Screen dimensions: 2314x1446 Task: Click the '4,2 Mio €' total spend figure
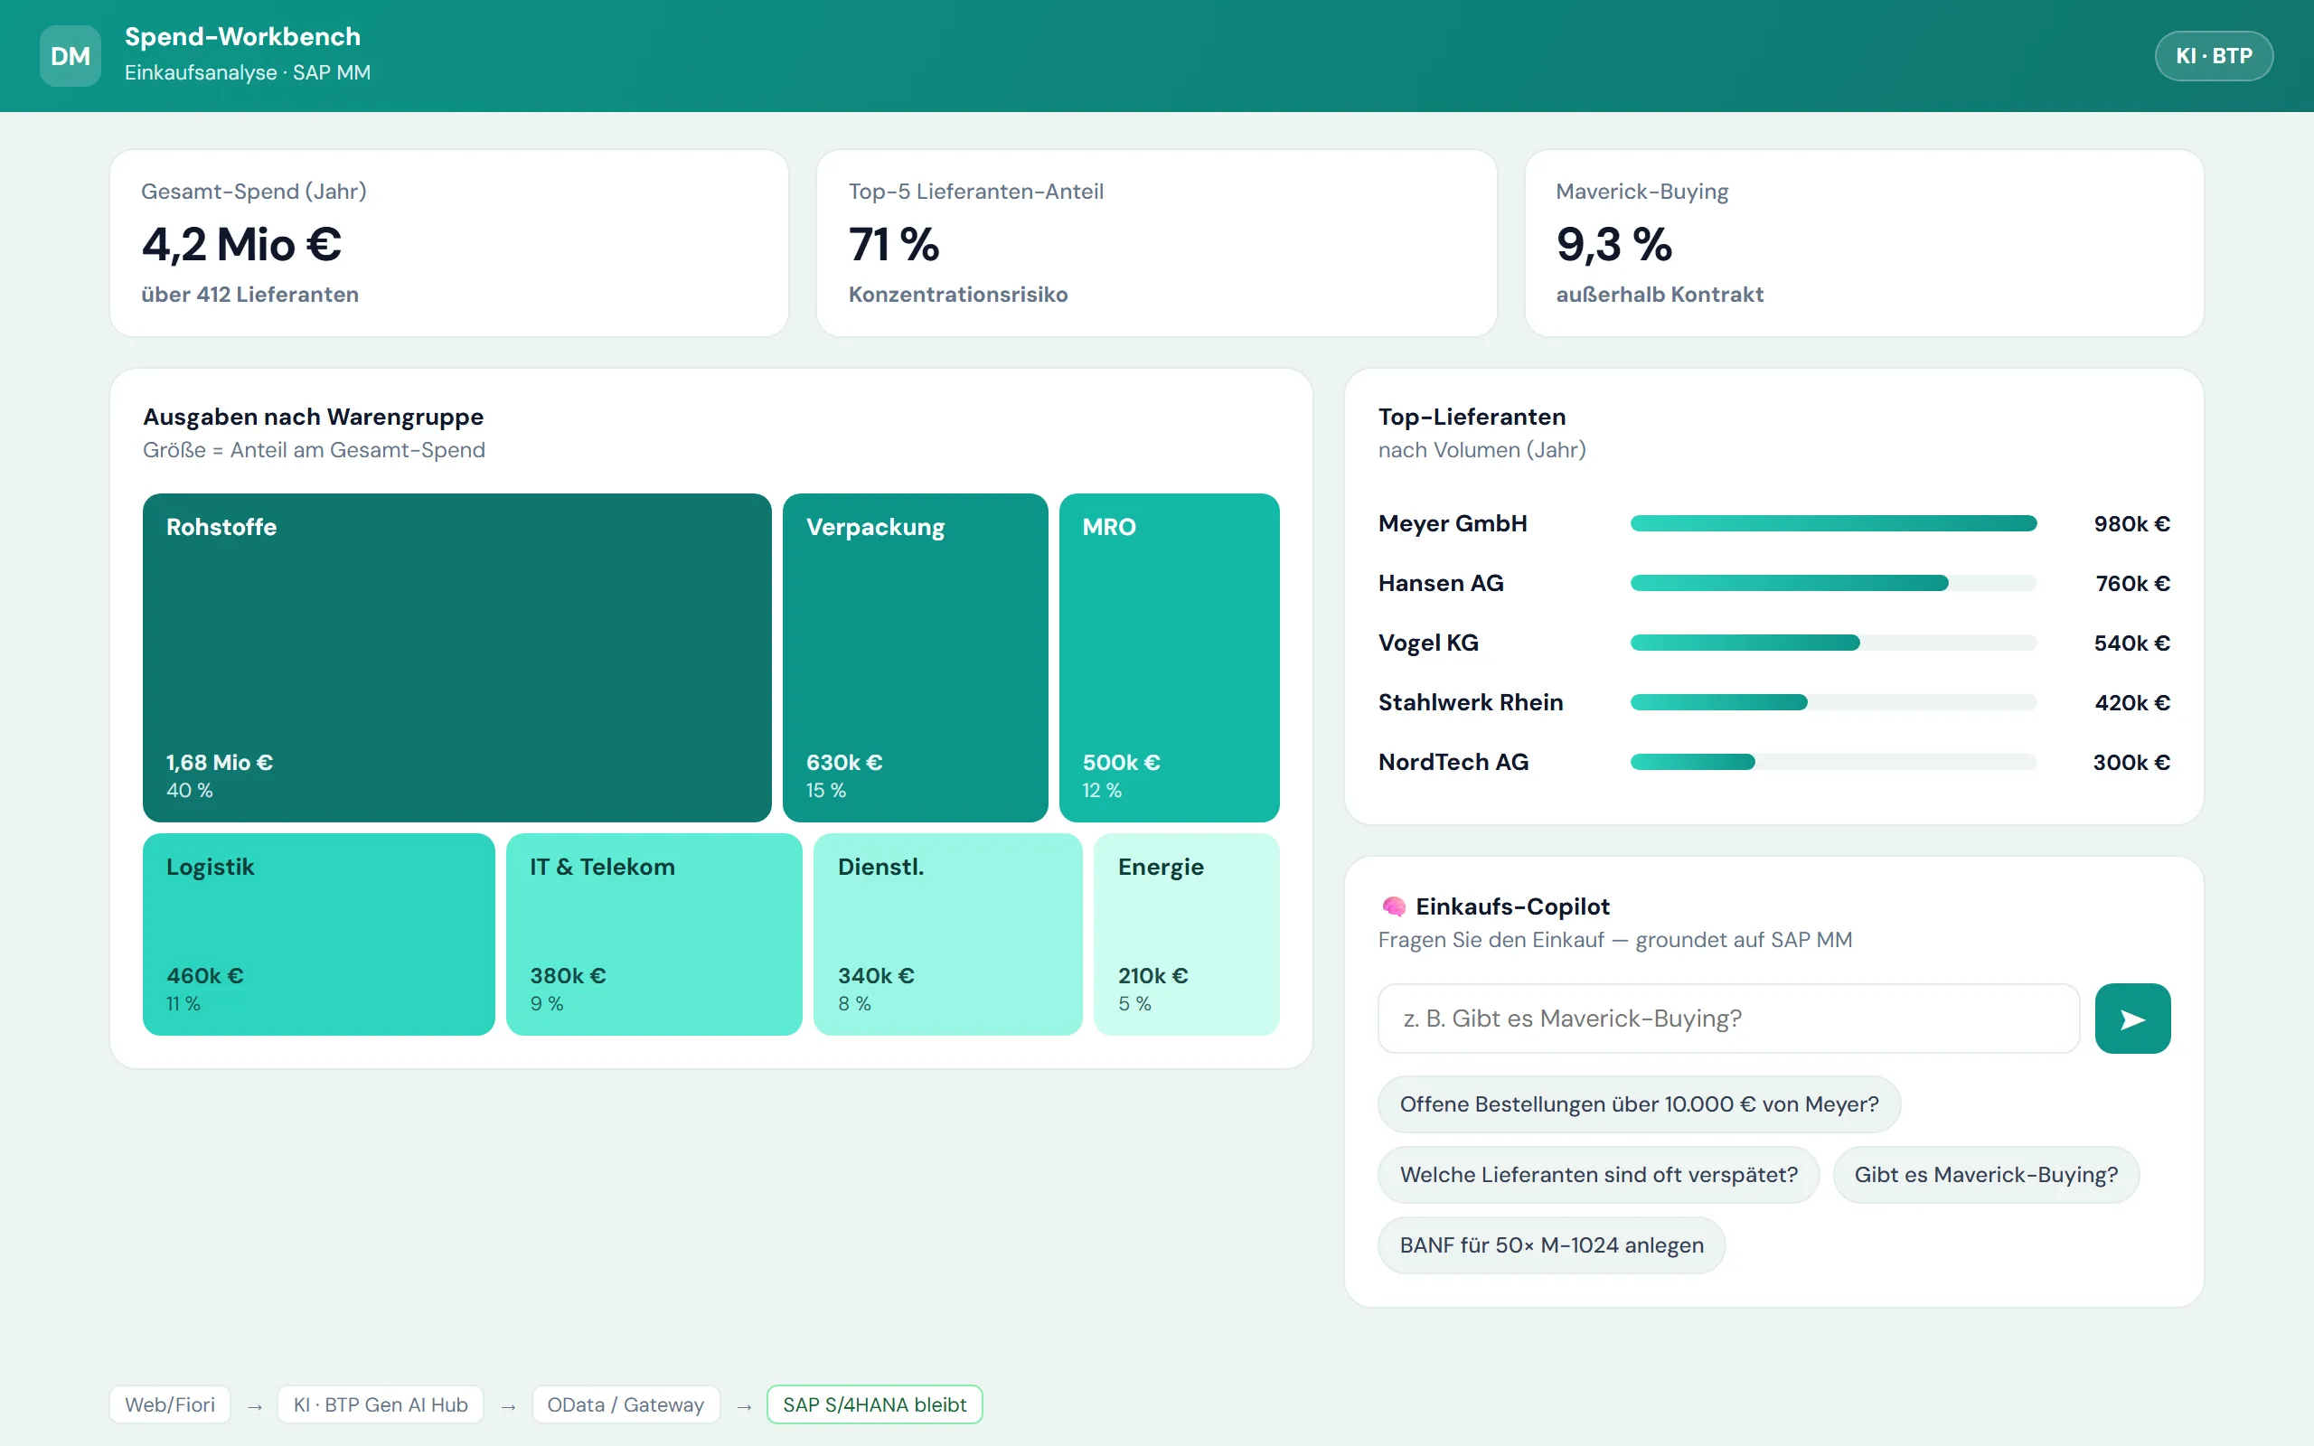[242, 244]
